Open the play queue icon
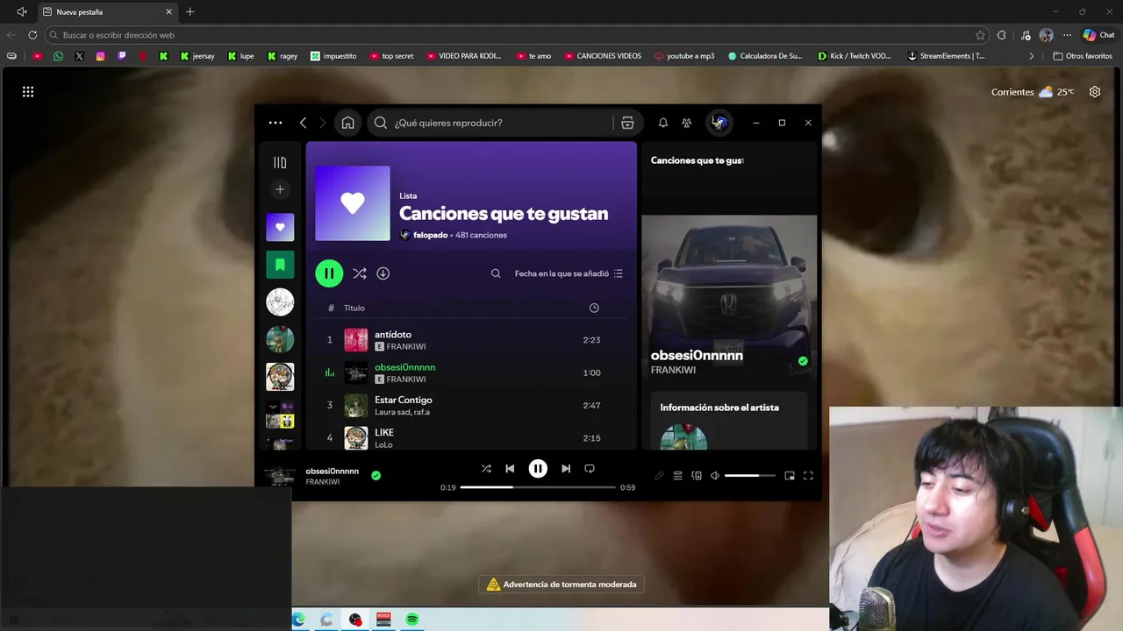Image resolution: width=1123 pixels, height=631 pixels. point(677,476)
